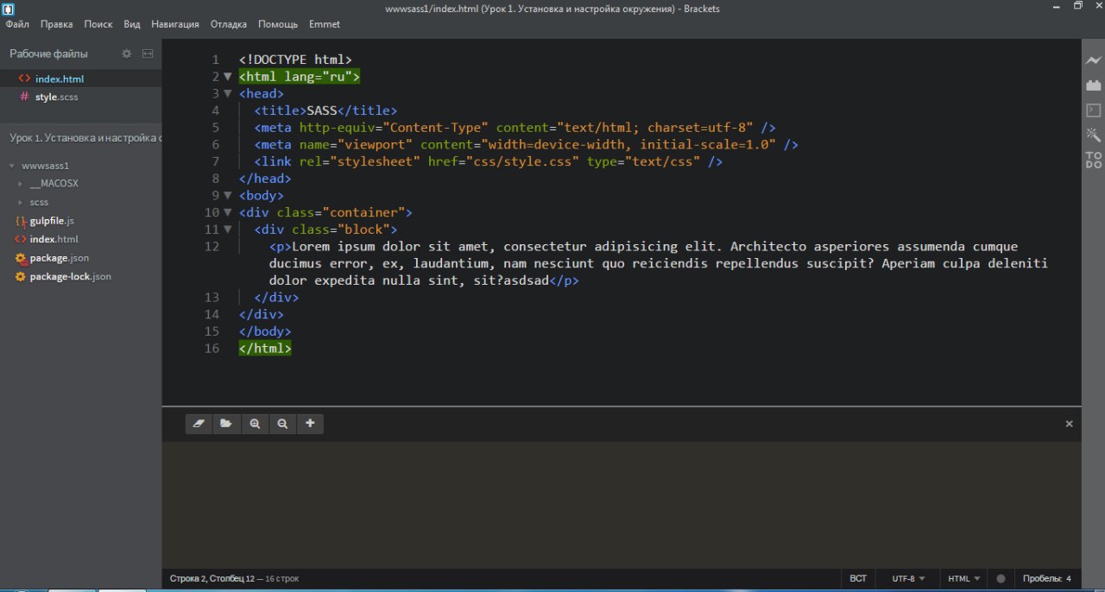Expand the scss folder in file tree

(39, 202)
